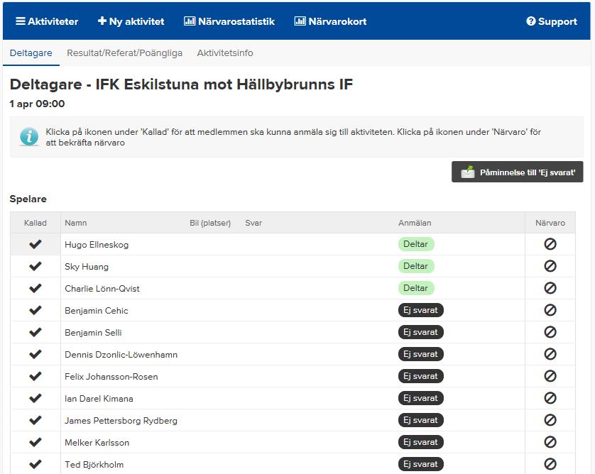The image size is (595, 474).
Task: Confirm attendance icon for Sky Huang
Action: click(x=550, y=266)
